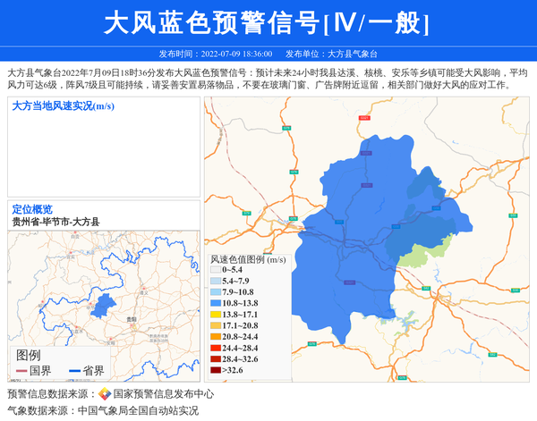
Task: Click the 24.4~28.4 red legend swatch
Action: (x=216, y=348)
